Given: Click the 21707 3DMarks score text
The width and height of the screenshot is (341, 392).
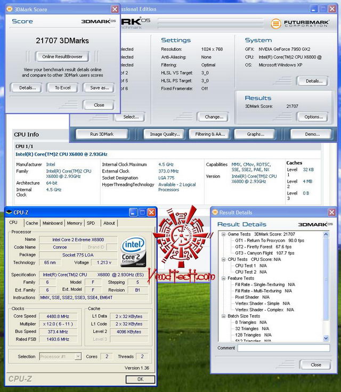Looking at the screenshot, I should (x=62, y=40).
